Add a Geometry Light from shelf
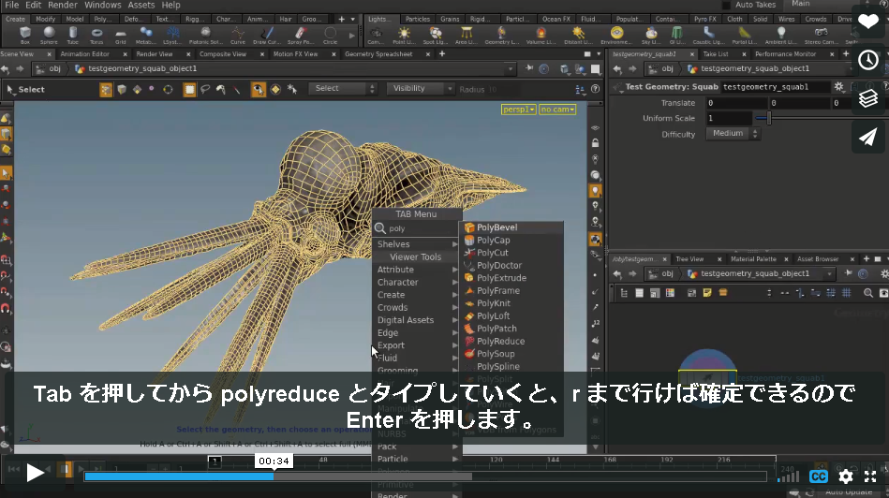889x498 pixels. [502, 36]
